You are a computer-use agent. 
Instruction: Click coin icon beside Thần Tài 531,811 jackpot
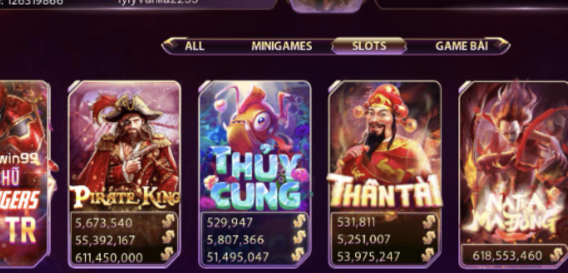[429, 221]
